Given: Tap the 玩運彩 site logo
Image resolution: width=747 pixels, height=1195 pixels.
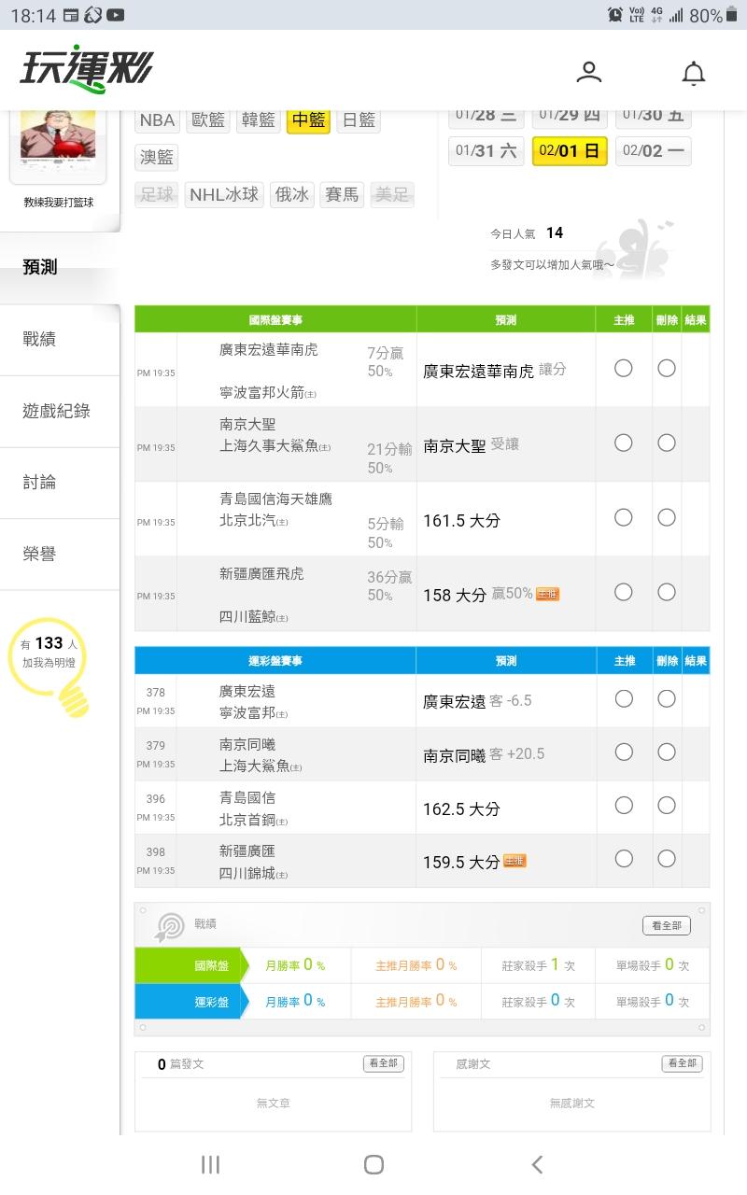Looking at the screenshot, I should [86, 70].
